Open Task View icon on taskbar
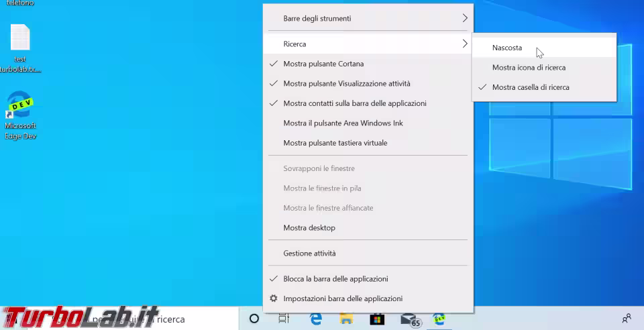The width and height of the screenshot is (644, 330). 284,319
